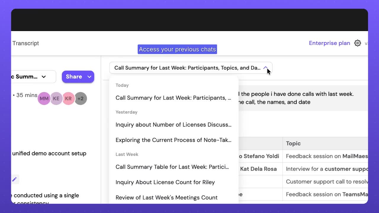This screenshot has height=213, width=379.
Task: Select Exploring the Current Process of Note-Taking
Action: [173, 140]
